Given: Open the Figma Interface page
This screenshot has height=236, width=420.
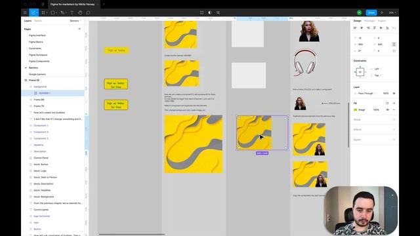Looking at the screenshot, I should 37,35.
